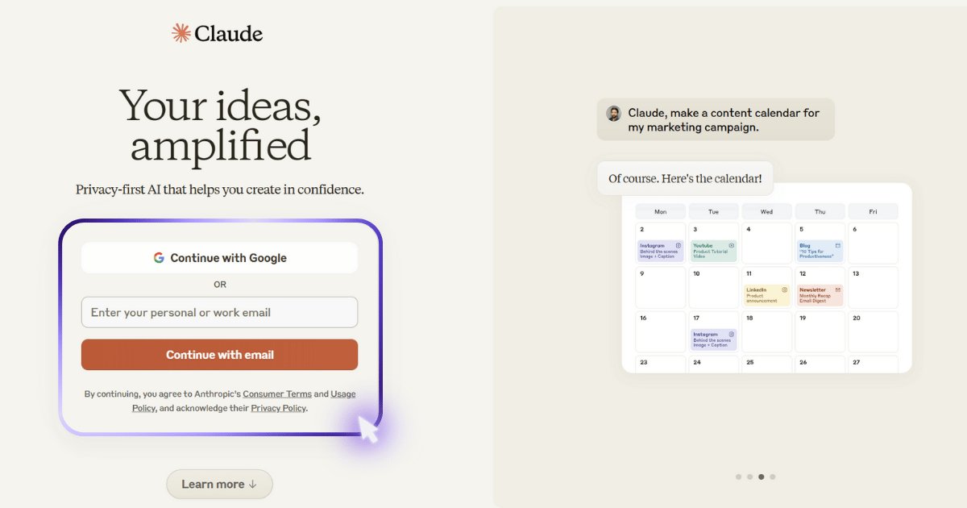Click the Thu column header
The height and width of the screenshot is (508, 967).
coord(820,211)
